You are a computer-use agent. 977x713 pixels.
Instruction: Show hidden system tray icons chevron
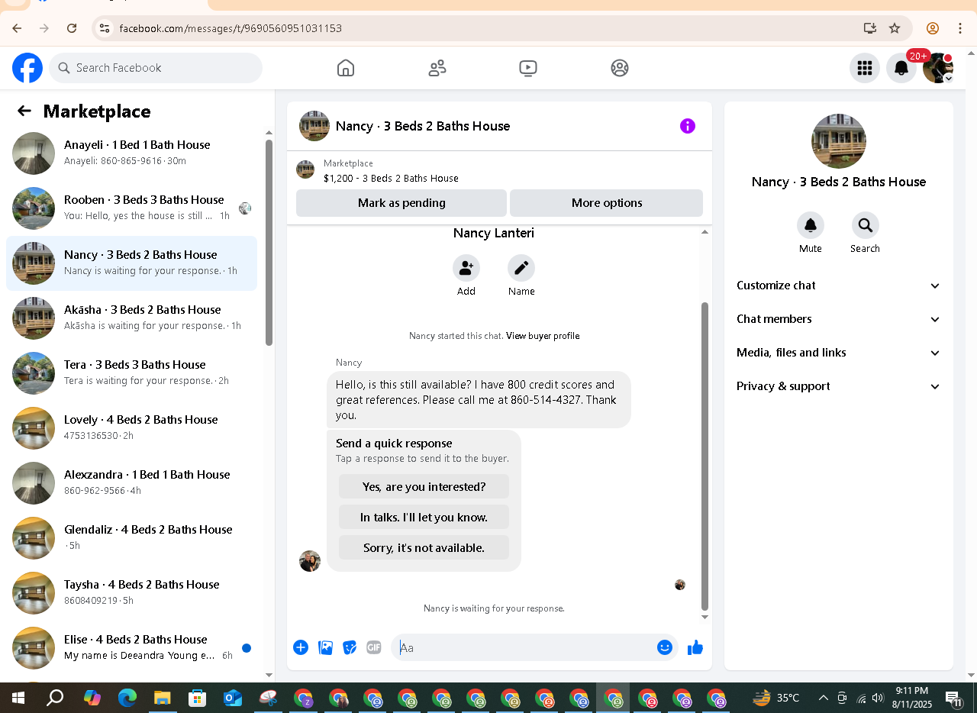click(823, 698)
